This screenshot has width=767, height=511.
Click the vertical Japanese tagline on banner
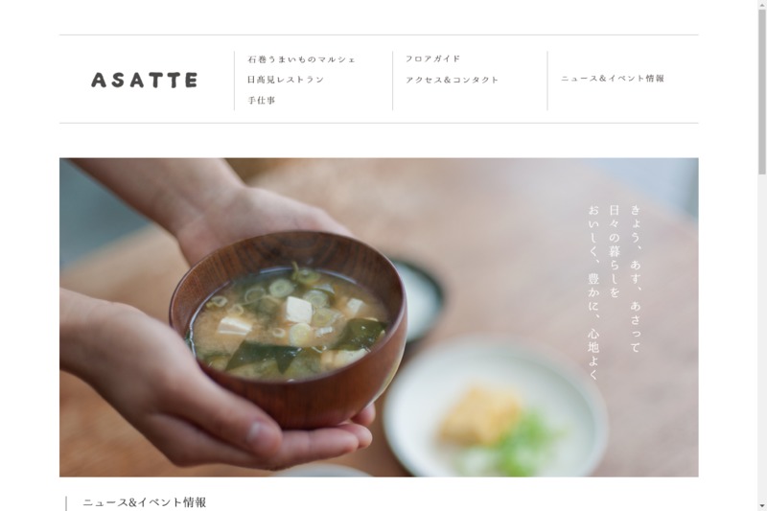615,292
